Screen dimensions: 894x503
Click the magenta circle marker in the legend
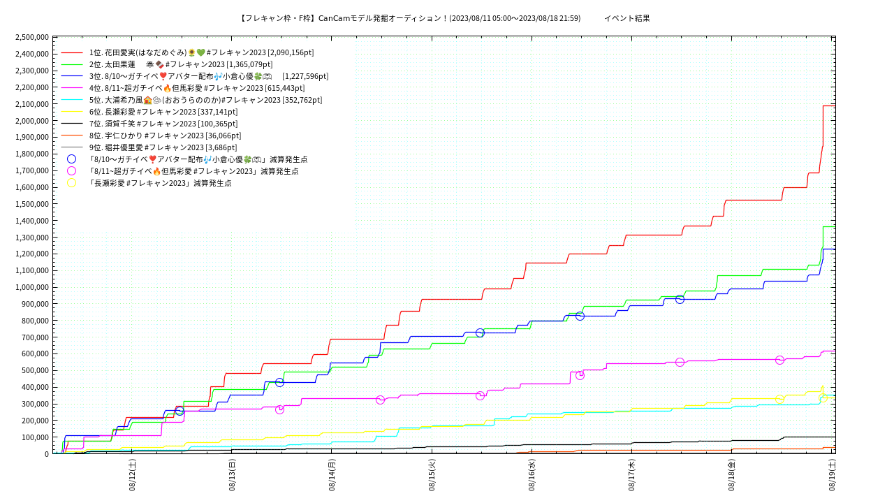[x=71, y=171]
